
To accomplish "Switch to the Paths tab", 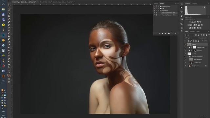I will tap(198, 31).
